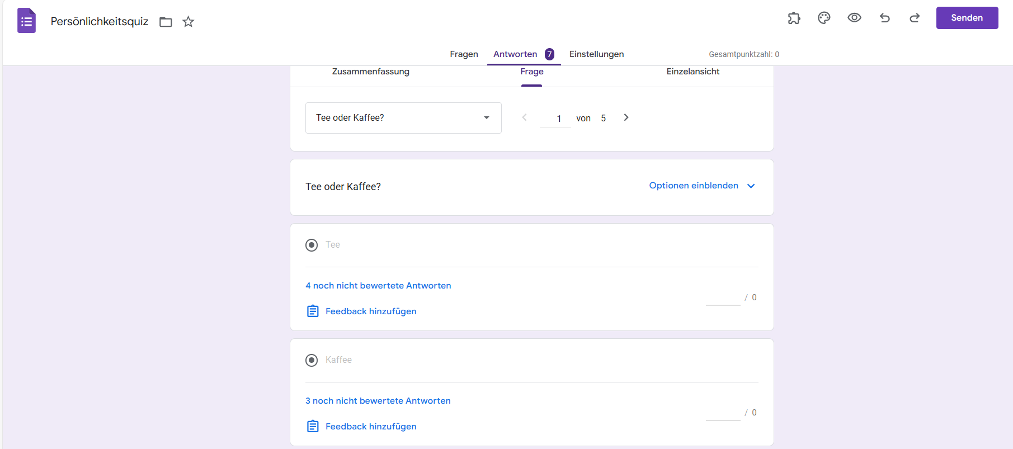Click the Kaffee radio button

[x=312, y=360]
